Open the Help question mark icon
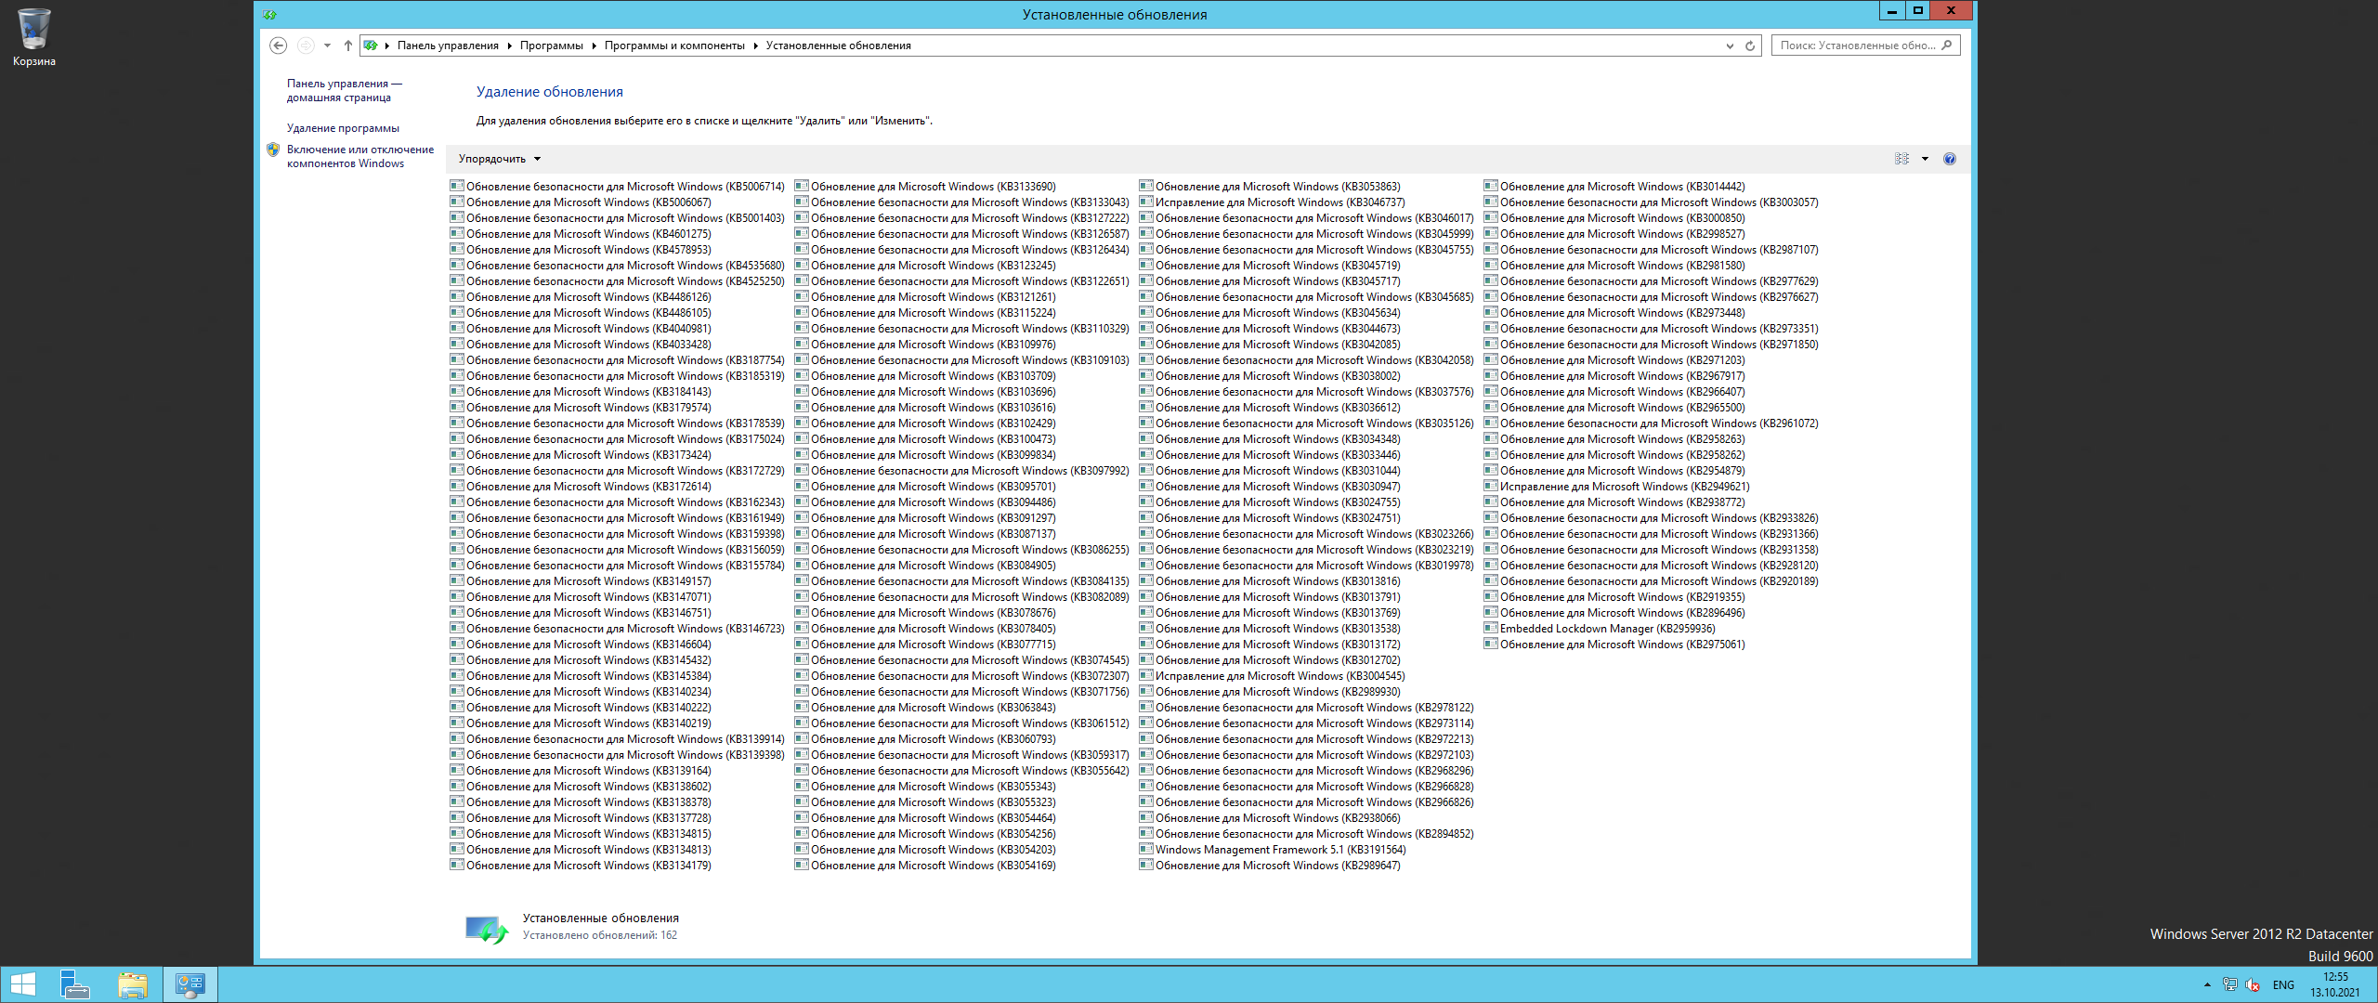This screenshot has width=2378, height=1003. click(1950, 159)
